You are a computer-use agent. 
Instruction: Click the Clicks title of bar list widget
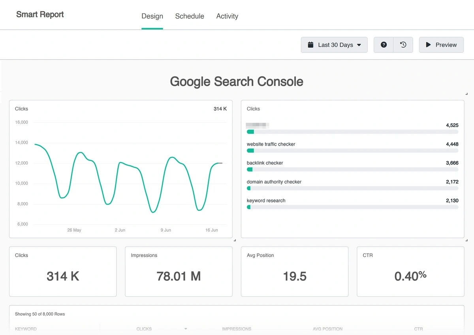pos(253,109)
